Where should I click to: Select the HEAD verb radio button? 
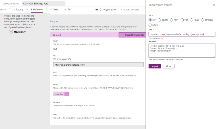(x=192, y=20)
